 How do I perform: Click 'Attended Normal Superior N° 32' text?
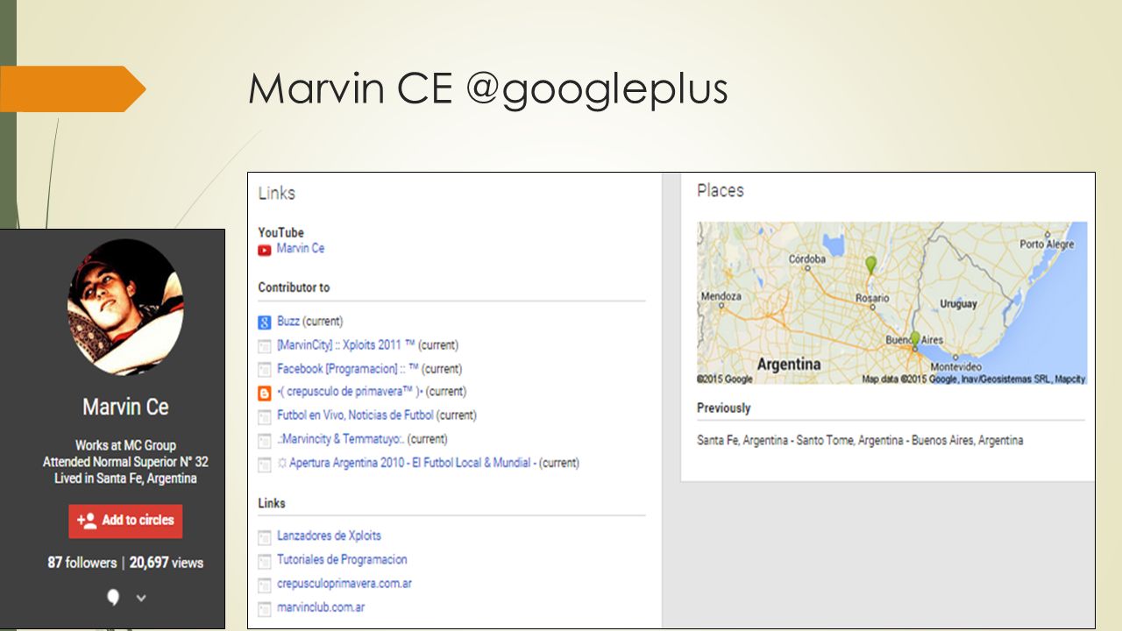tap(125, 462)
